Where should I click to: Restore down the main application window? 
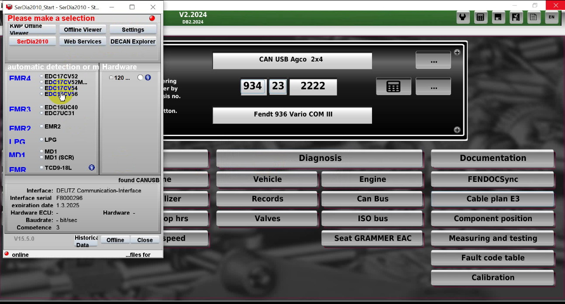[535, 5]
